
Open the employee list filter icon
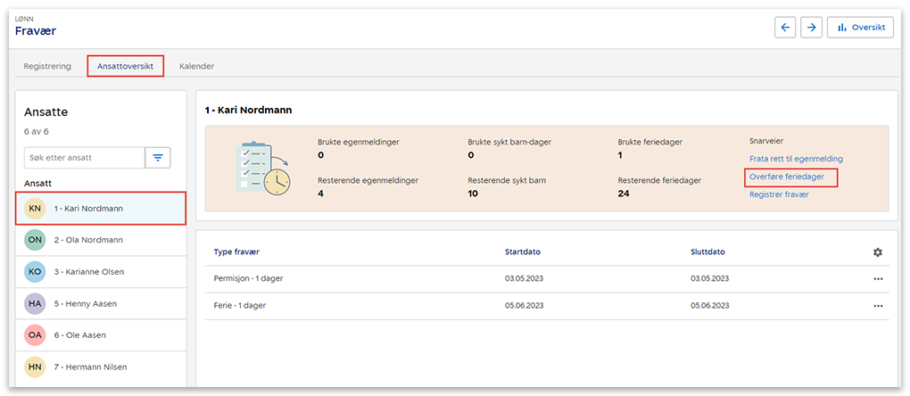click(158, 158)
